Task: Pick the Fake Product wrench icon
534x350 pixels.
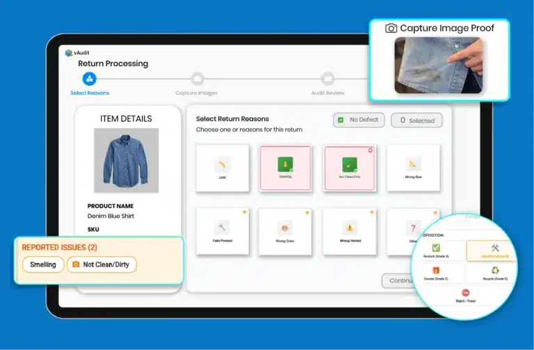Action: tap(222, 228)
